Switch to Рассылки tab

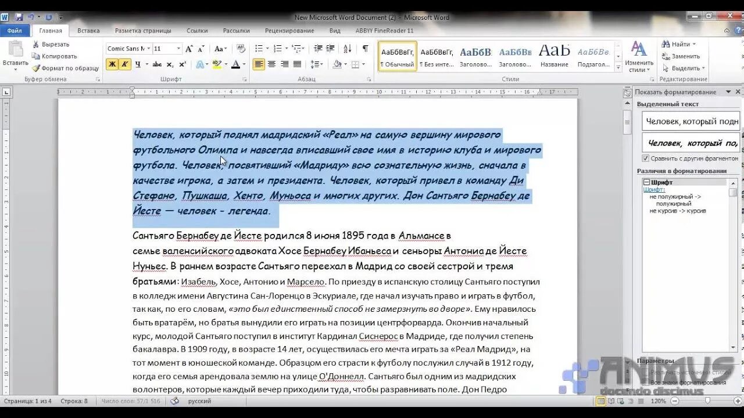(237, 31)
